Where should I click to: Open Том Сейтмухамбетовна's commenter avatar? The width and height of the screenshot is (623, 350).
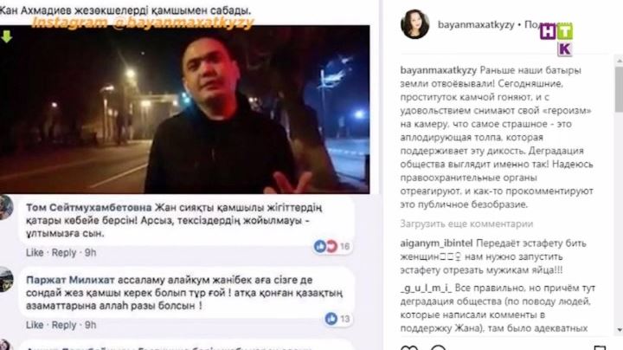(x=5, y=207)
